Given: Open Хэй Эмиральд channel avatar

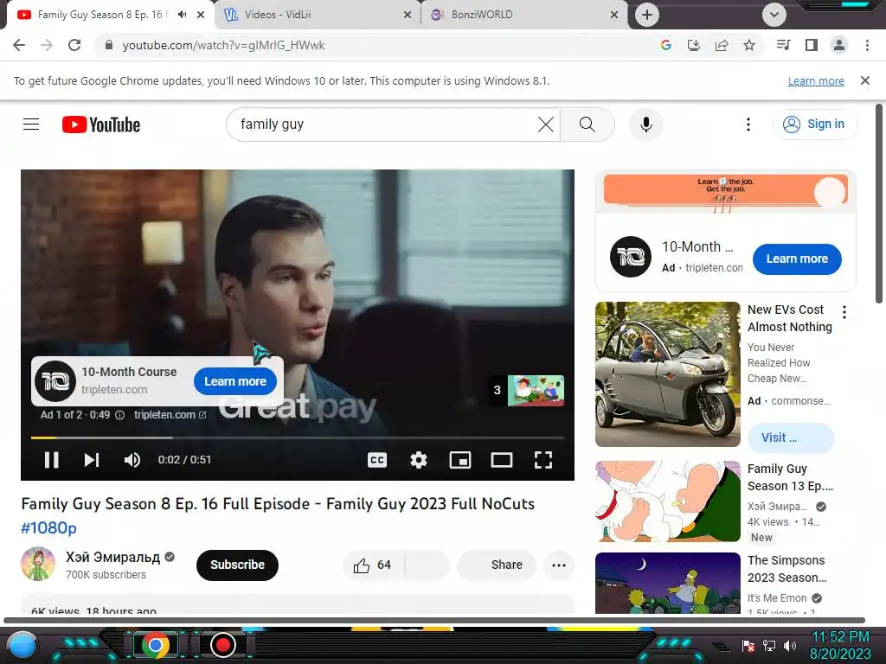Looking at the screenshot, I should [x=38, y=564].
